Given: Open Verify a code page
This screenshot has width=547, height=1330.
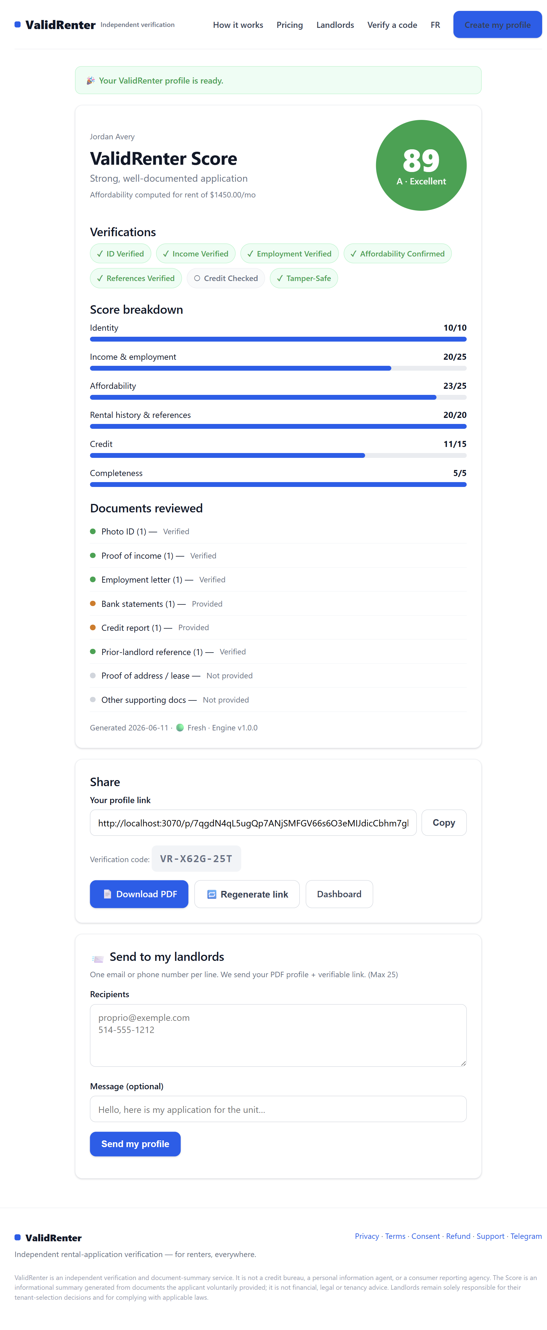Looking at the screenshot, I should [392, 25].
